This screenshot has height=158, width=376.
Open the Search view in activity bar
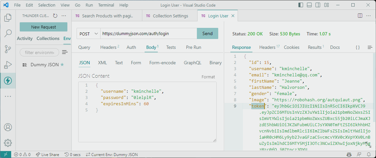click(x=8, y=33)
